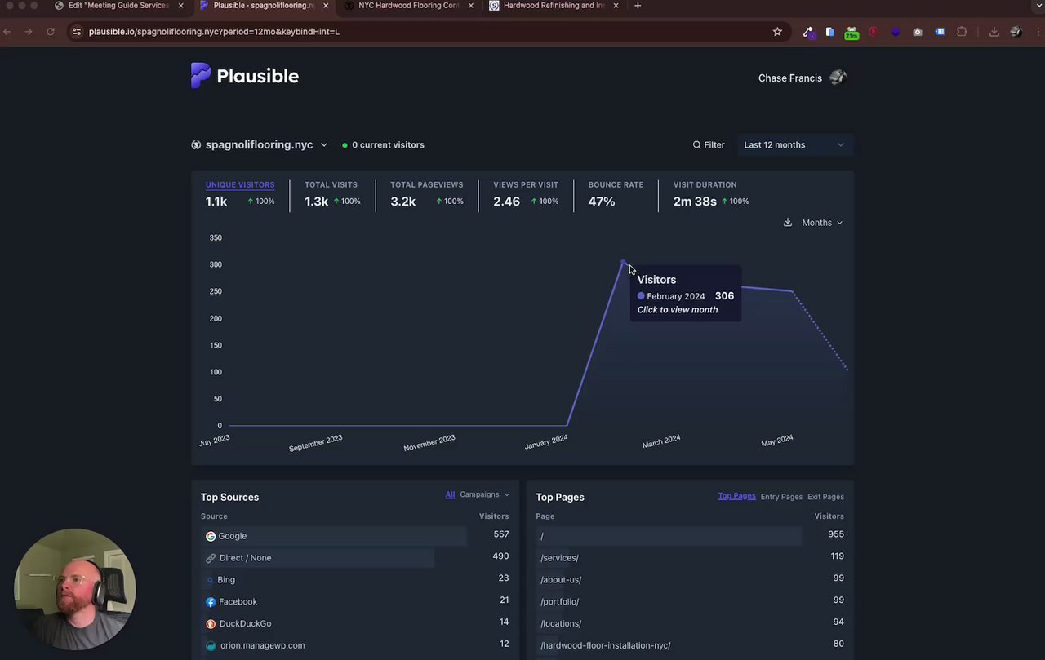
Task: Click the red circular play extension icon
Action: [874, 31]
